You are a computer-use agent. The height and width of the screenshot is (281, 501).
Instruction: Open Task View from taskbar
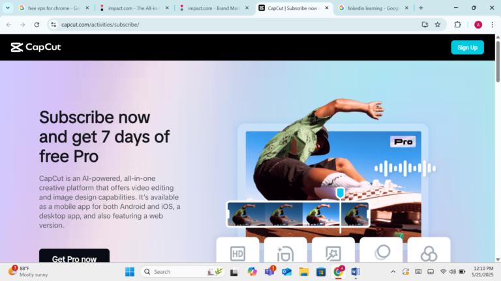coord(234,272)
